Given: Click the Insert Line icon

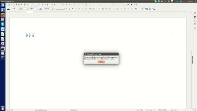Looking at the screenshot, I should click(x=128, y=5).
